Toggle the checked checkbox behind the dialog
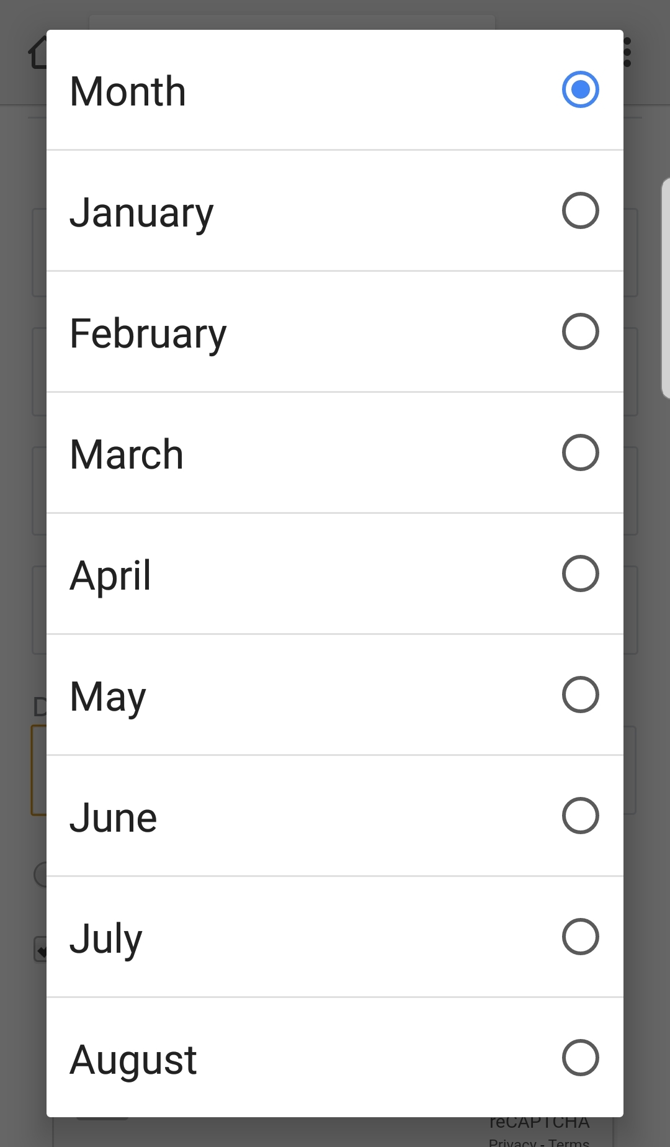670x1147 pixels. (x=40, y=949)
